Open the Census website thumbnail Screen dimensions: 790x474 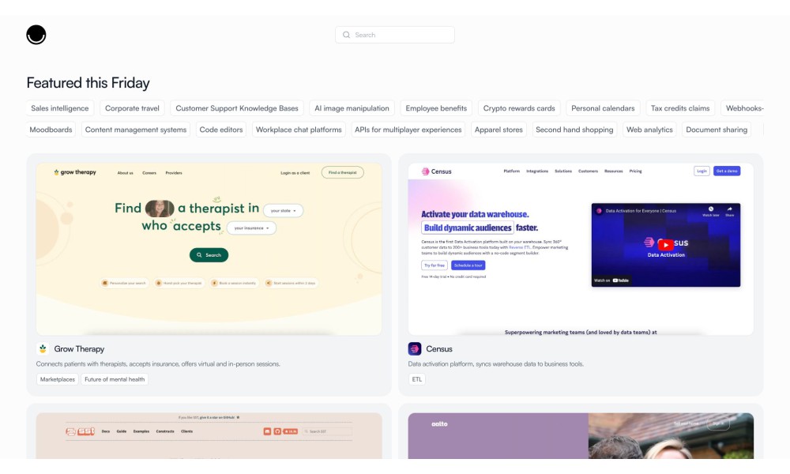[x=581, y=249]
